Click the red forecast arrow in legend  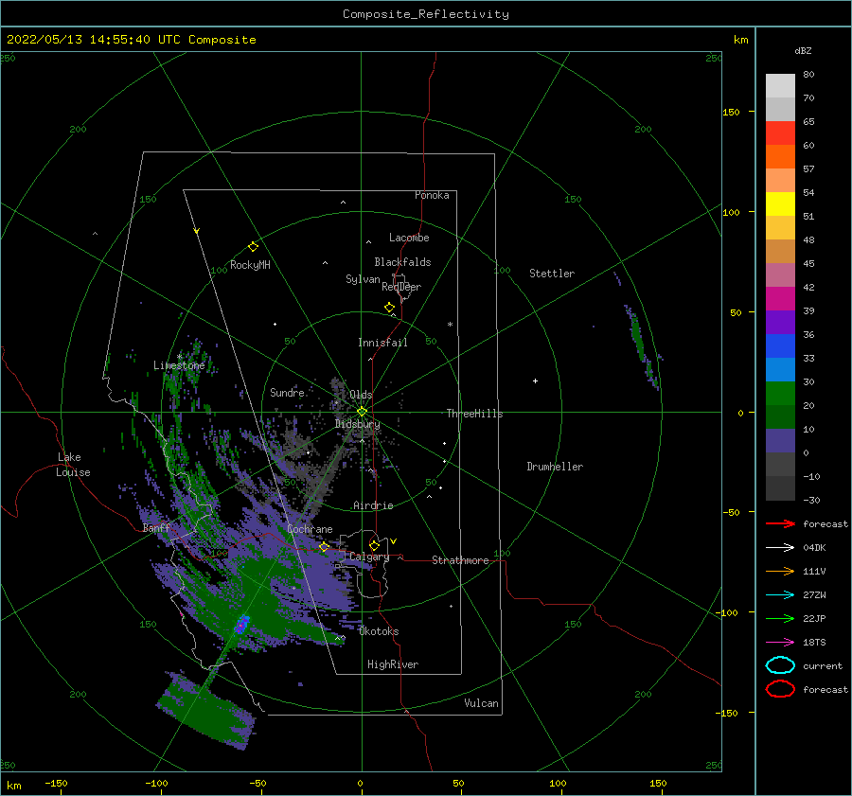[x=780, y=523]
